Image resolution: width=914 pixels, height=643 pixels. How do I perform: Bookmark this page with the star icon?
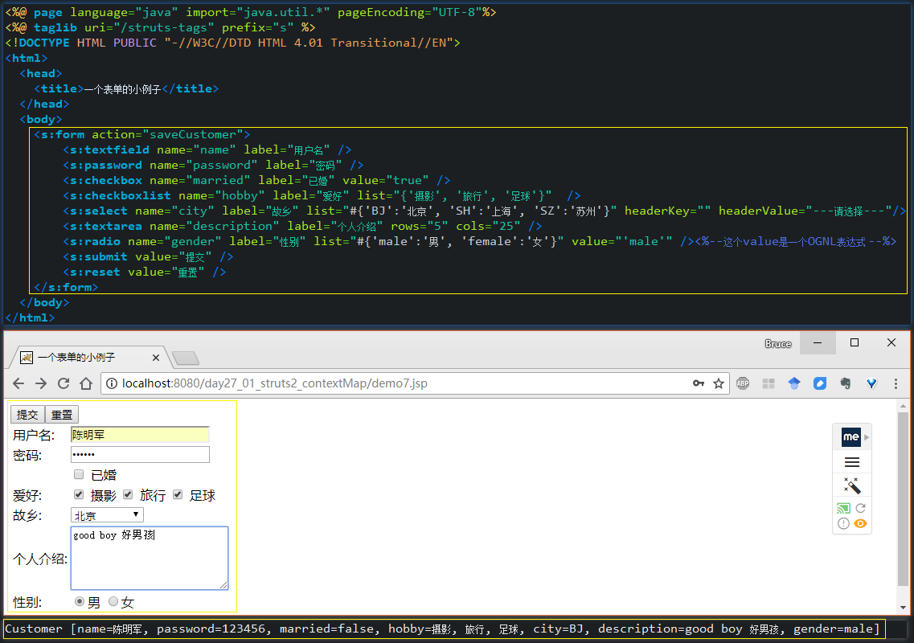(719, 383)
